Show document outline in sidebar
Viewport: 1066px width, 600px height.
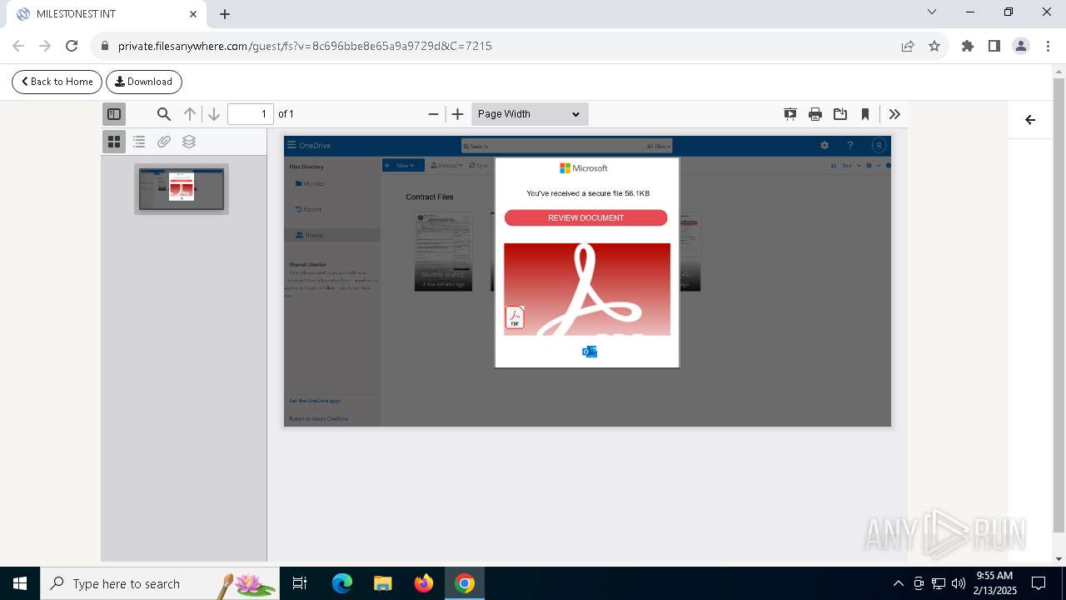coord(139,142)
